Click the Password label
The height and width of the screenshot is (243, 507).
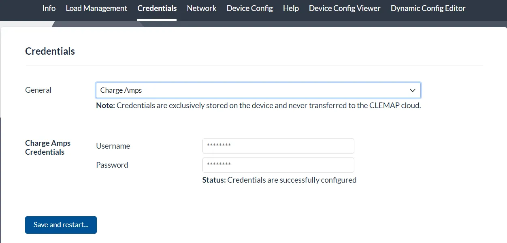112,165
